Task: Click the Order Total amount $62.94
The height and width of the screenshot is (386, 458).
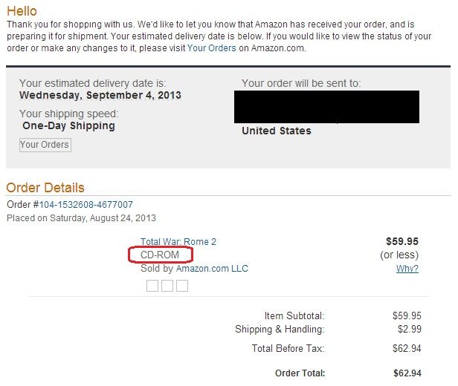Action: pos(407,373)
